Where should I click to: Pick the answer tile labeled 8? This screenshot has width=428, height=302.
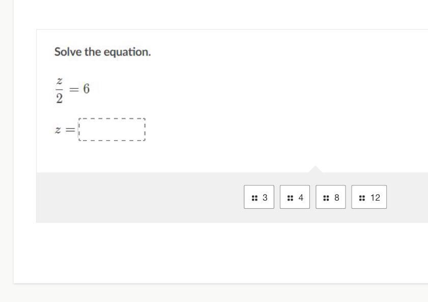point(331,197)
